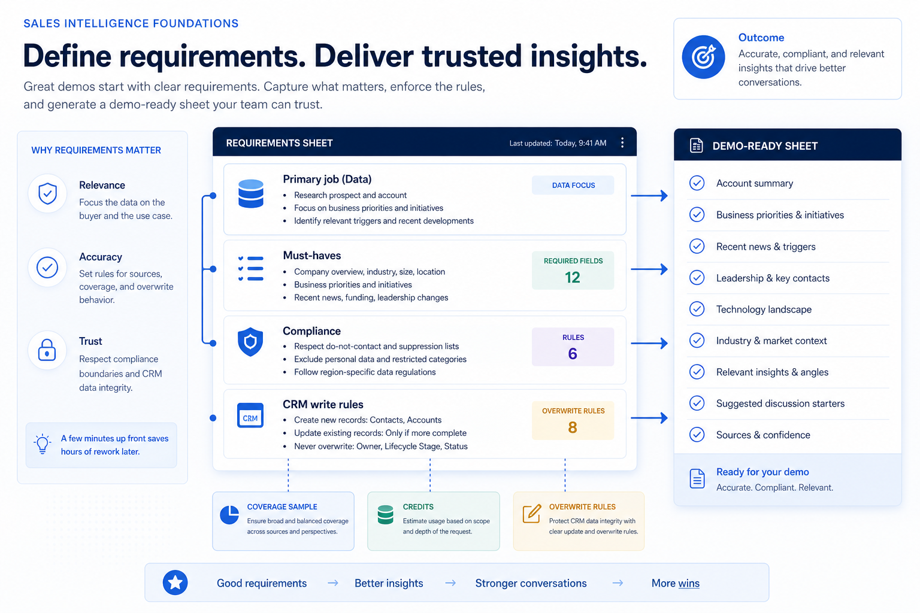
Task: Click 'Exclude personal data and restricted categories'
Action: 380,359
